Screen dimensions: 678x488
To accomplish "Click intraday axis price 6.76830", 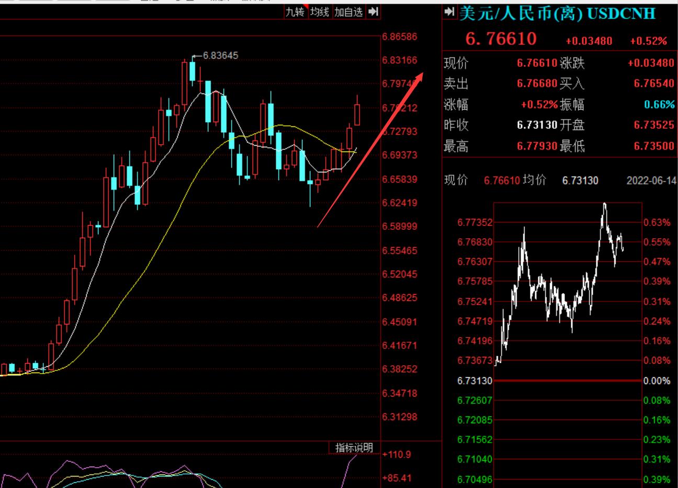I will coord(475,242).
